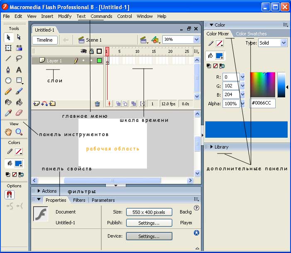Select the Eyedropper tool
Image resolution: width=291 pixels, height=253 pixels.
pos(8,113)
